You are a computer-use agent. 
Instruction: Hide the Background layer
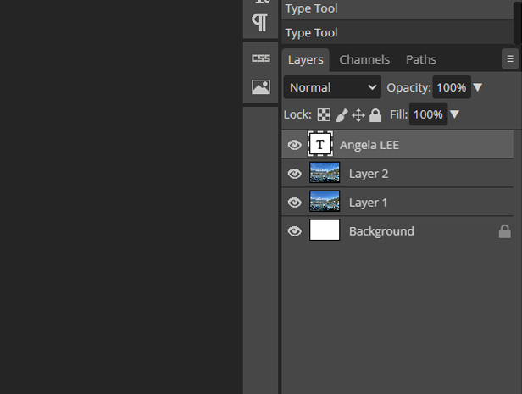(x=294, y=230)
